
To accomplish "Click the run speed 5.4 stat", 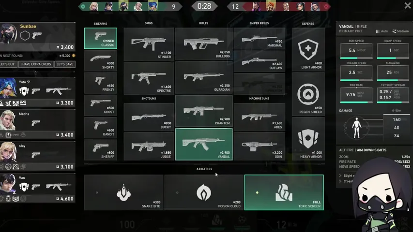I will tap(356, 50).
